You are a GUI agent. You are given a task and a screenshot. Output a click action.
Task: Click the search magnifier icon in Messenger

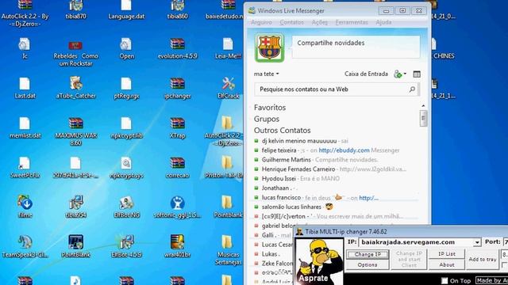tap(412, 89)
